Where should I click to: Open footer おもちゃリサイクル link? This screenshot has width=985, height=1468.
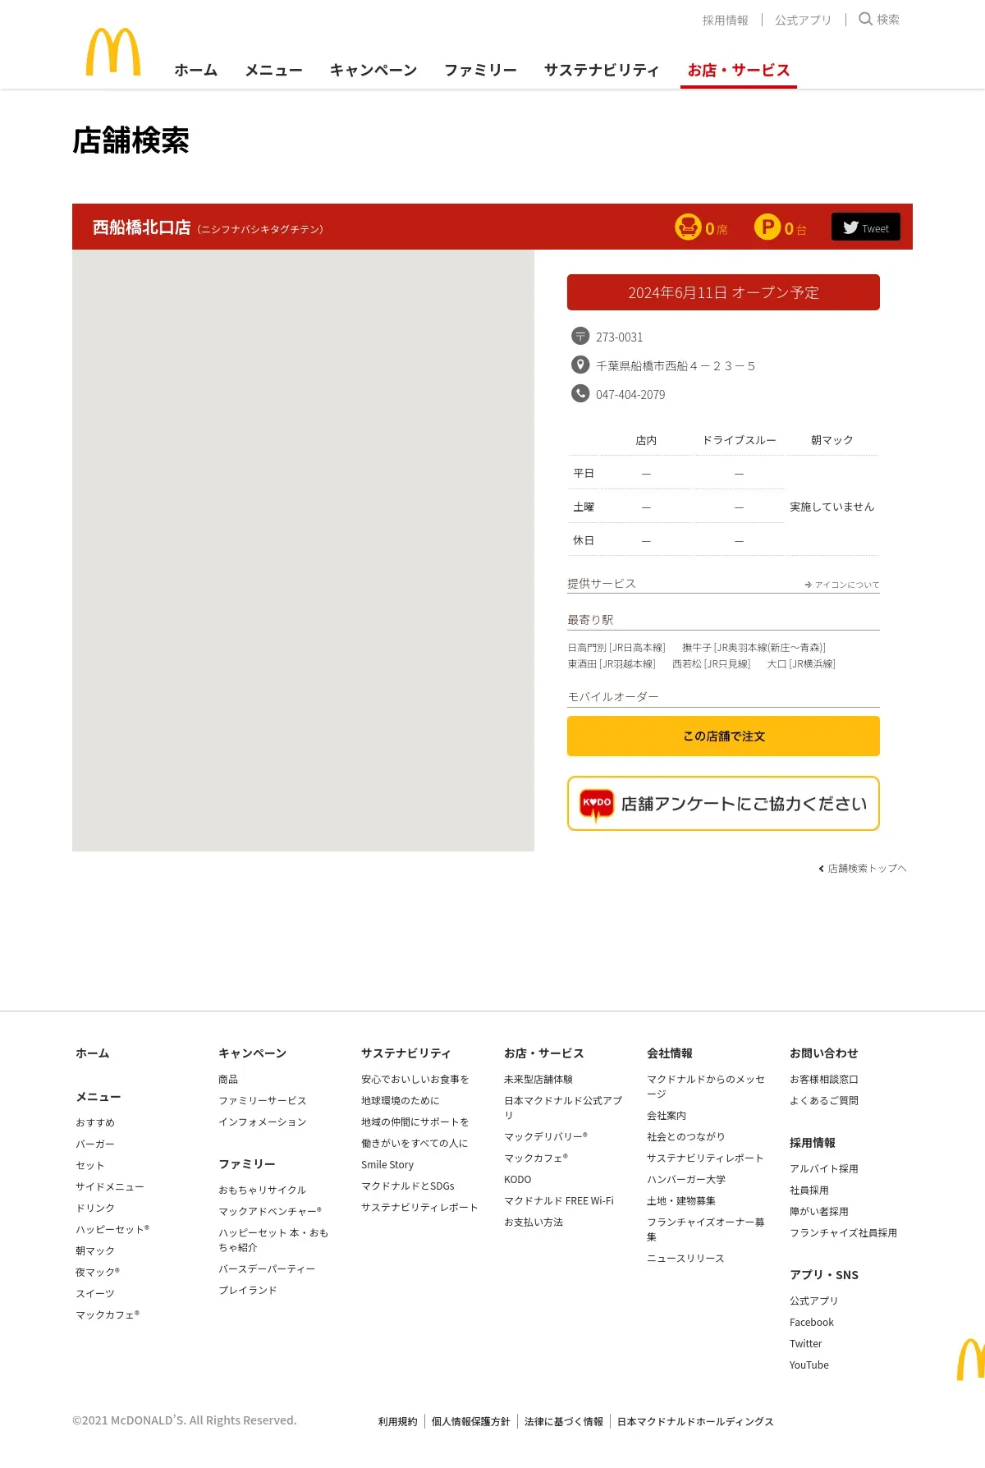(x=263, y=1190)
